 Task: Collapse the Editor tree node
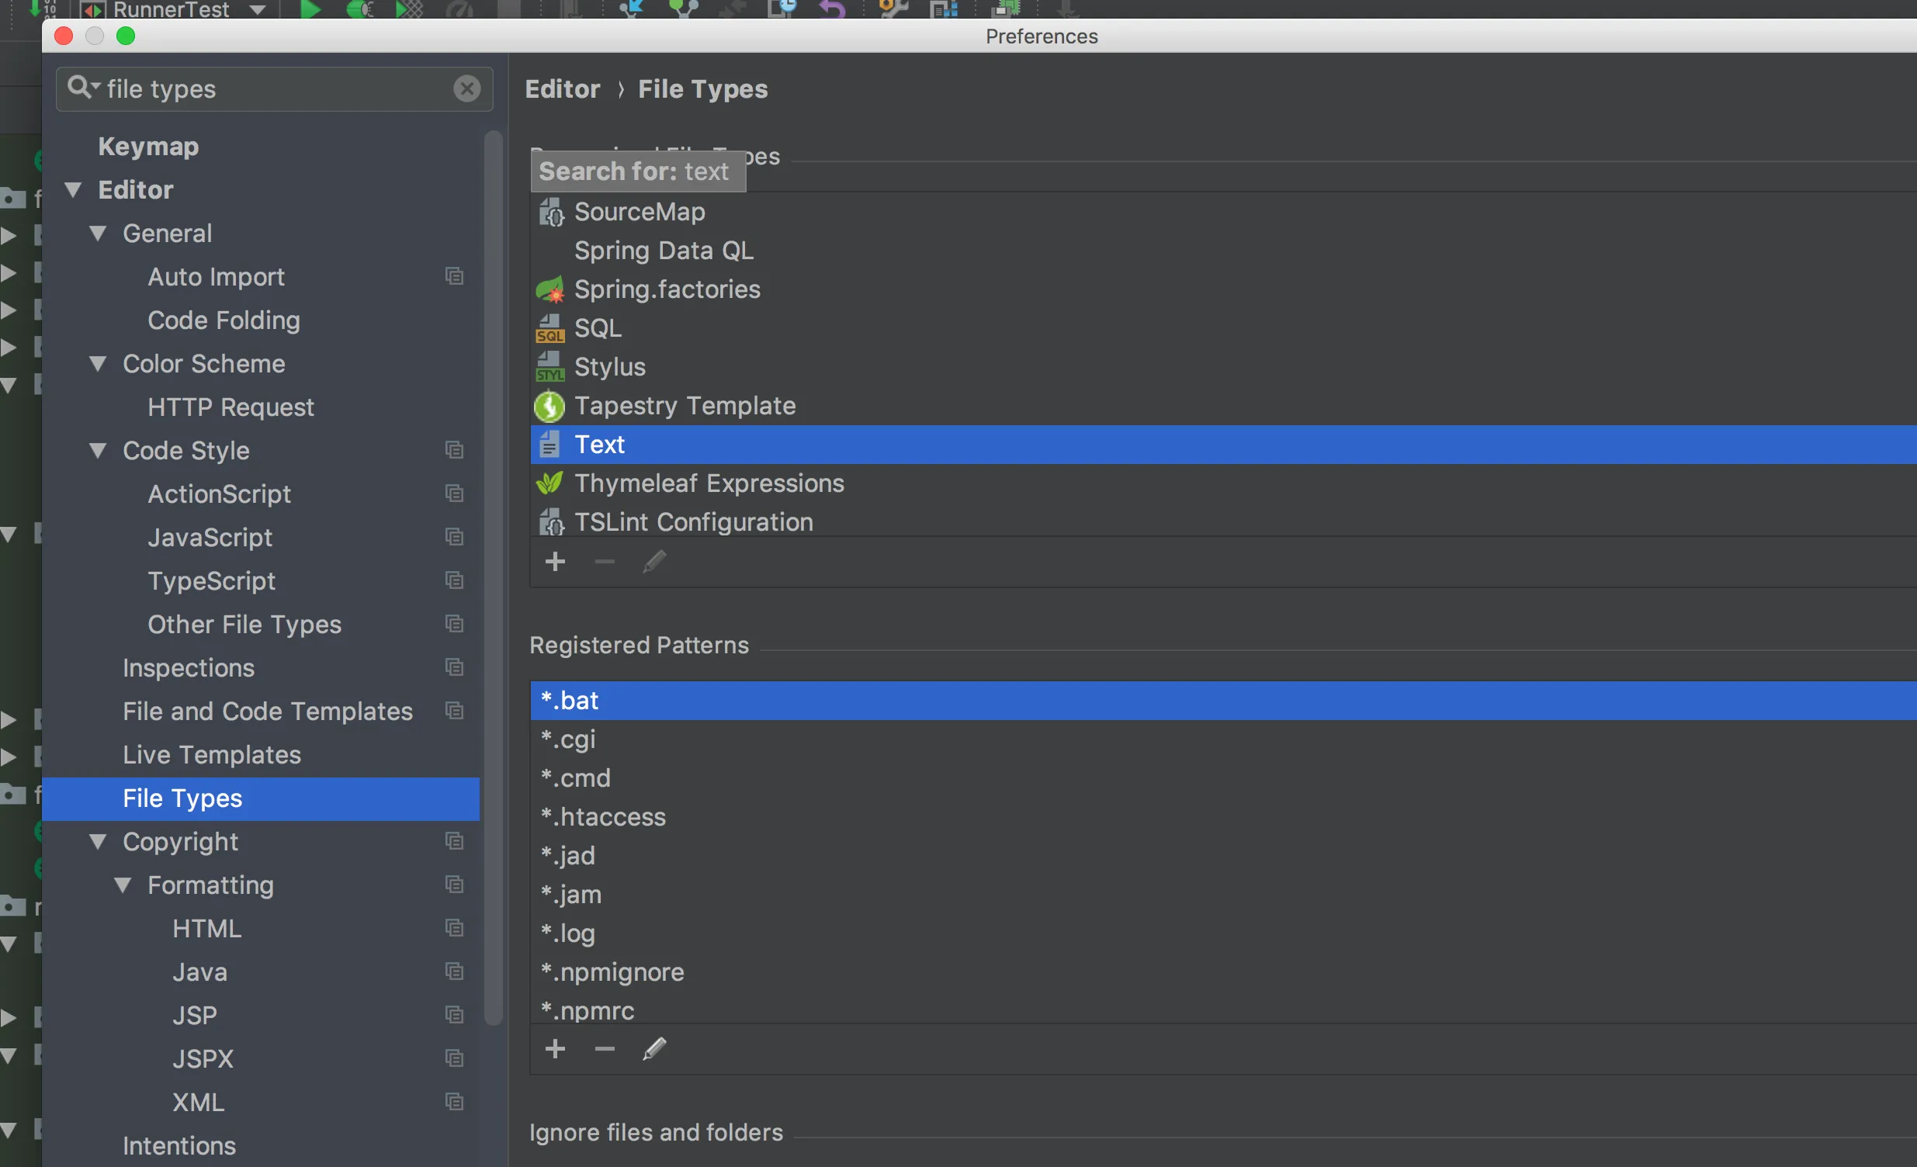click(73, 190)
